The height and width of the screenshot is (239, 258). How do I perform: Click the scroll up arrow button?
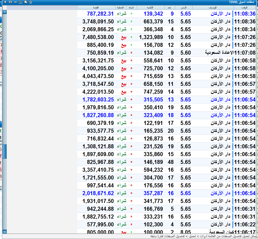[x=5, y=12]
